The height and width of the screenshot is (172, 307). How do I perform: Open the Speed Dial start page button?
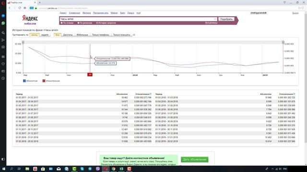point(25,8)
